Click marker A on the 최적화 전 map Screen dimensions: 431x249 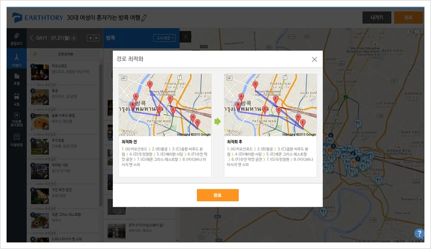coord(136,97)
